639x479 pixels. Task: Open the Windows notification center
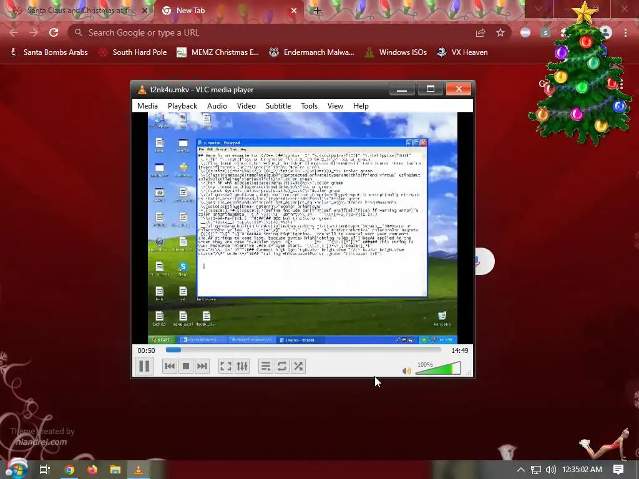pos(618,470)
